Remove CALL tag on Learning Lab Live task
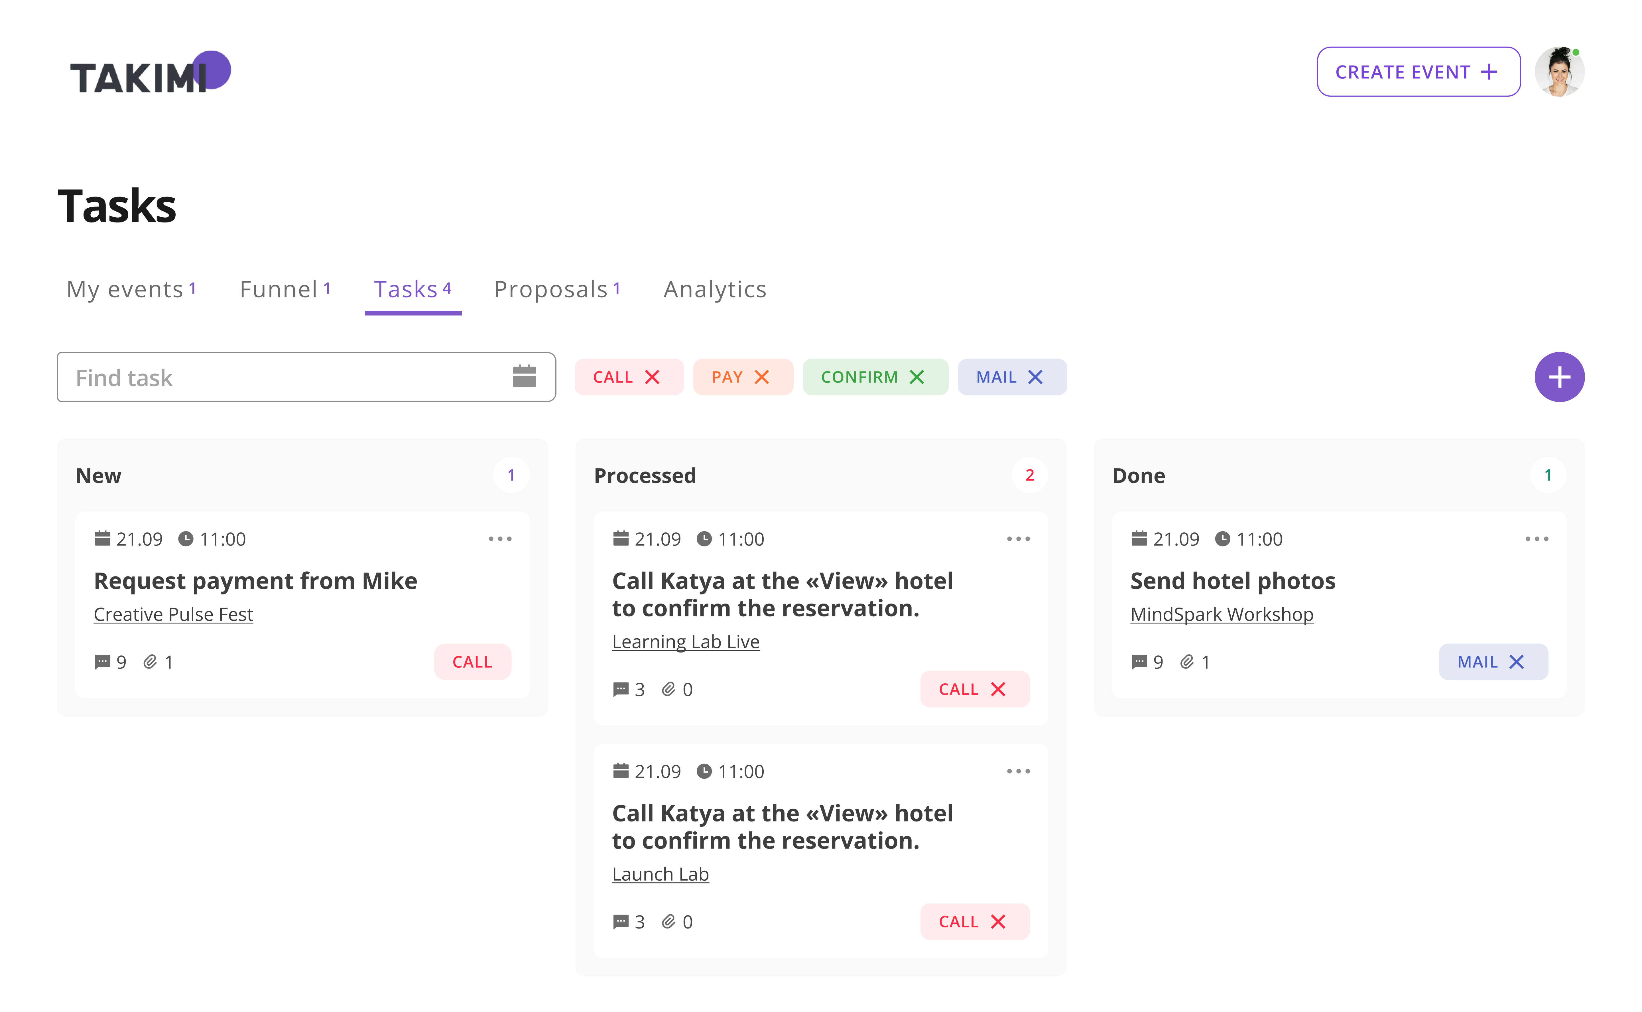This screenshot has height=1012, width=1642. pyautogui.click(x=998, y=689)
